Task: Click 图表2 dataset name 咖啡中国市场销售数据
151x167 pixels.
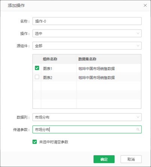Action: (97, 78)
